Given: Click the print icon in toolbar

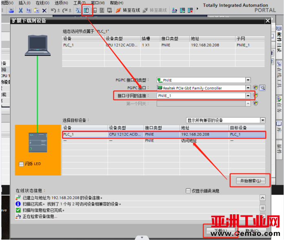Looking at the screenshot, I should (x=11, y=10).
